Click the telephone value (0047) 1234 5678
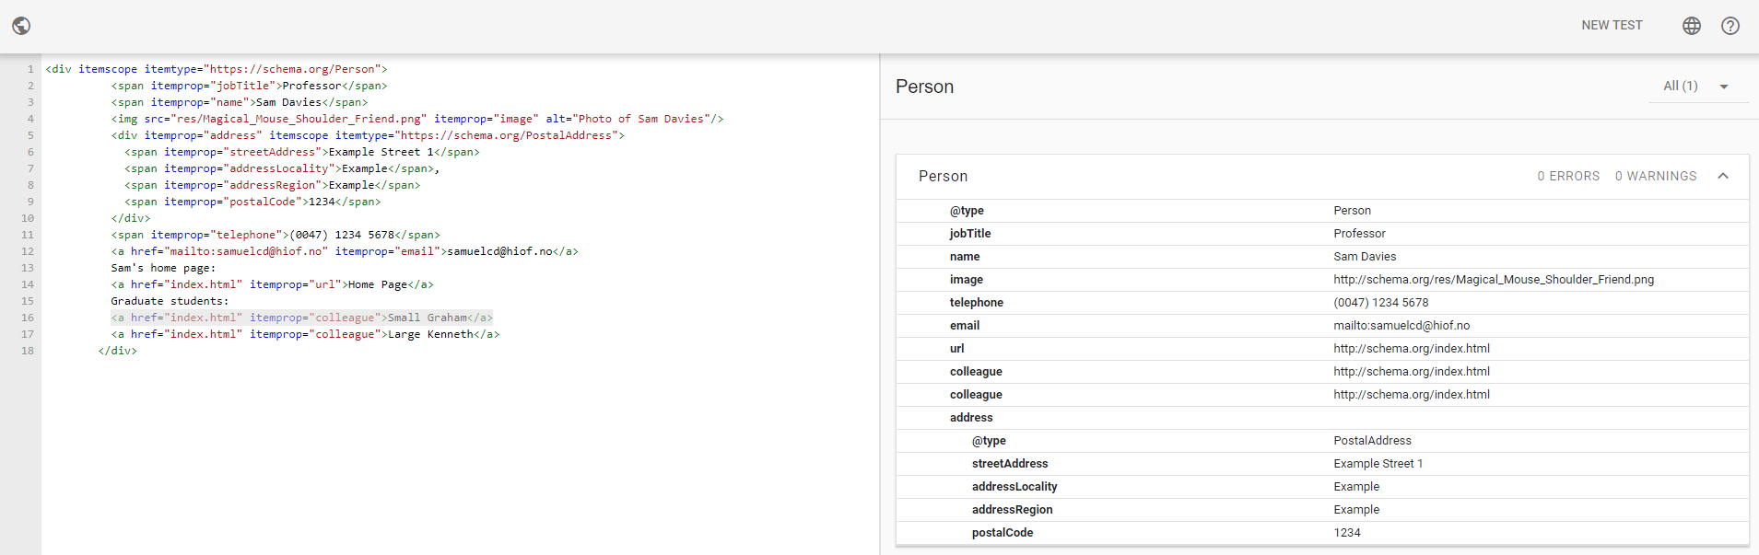 pyautogui.click(x=1381, y=303)
